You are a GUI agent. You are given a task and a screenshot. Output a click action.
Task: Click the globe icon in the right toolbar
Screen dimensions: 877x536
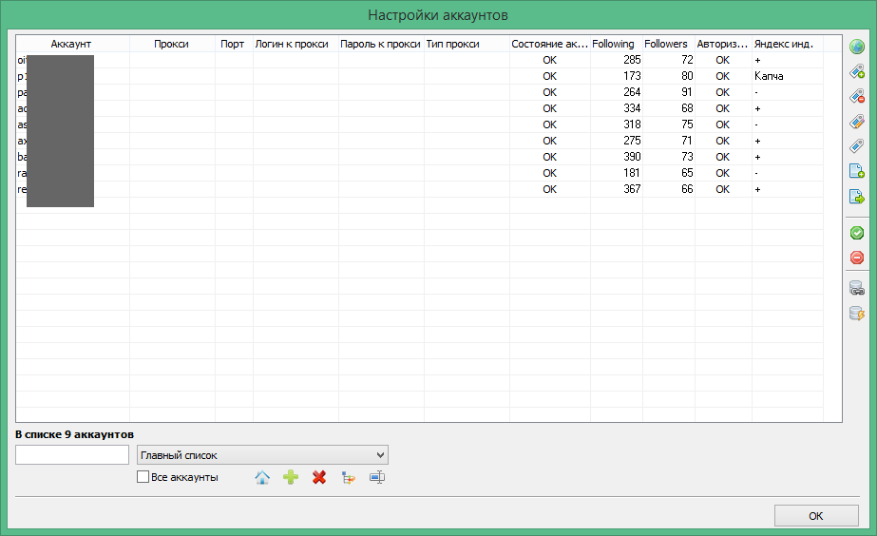856,47
